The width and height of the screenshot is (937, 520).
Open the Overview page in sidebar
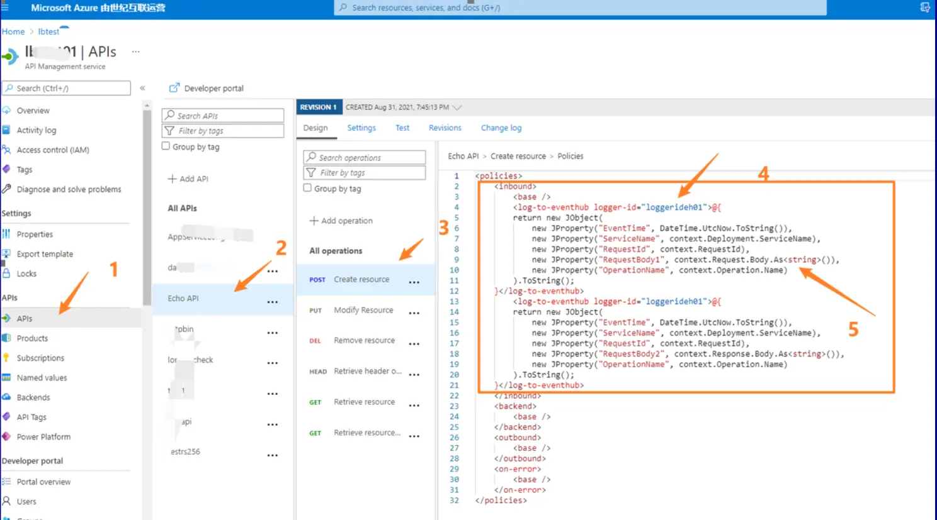pyautogui.click(x=33, y=111)
